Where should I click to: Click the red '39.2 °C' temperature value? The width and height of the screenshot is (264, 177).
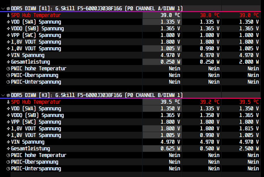210,102
